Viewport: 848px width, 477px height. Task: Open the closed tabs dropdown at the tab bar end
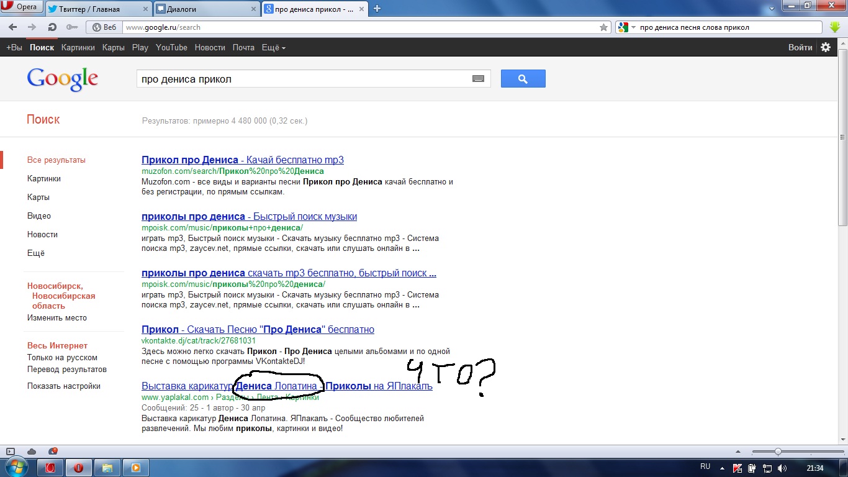771,9
